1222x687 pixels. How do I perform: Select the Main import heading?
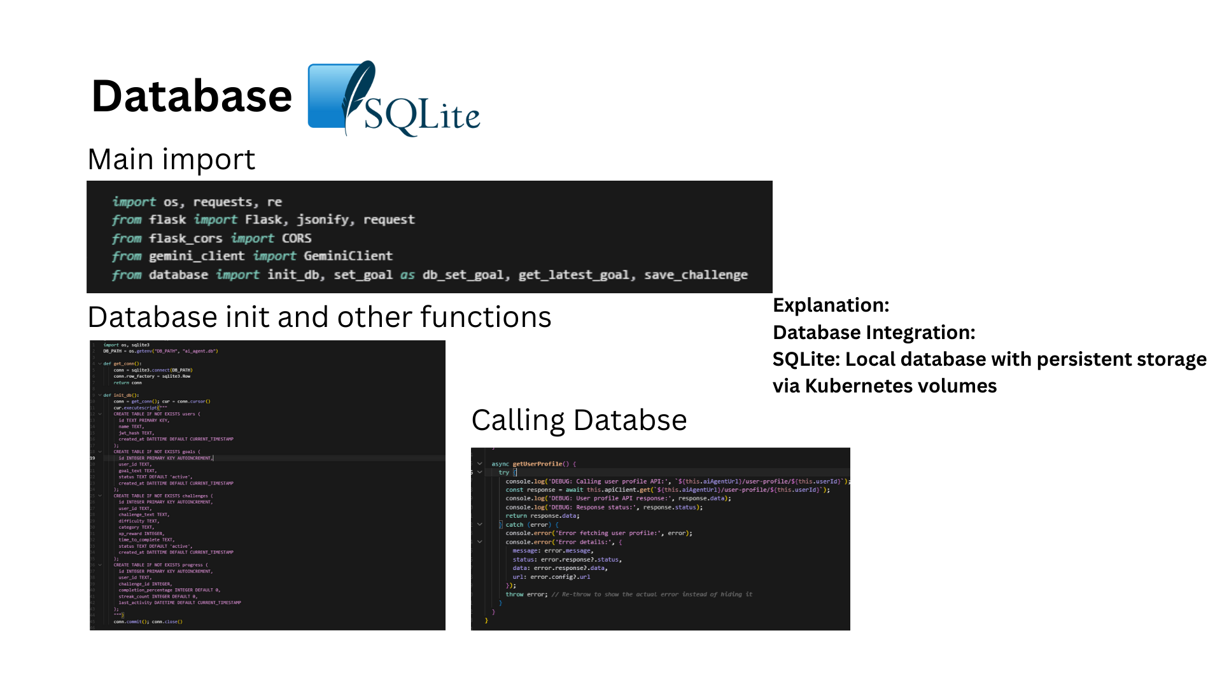(171, 159)
